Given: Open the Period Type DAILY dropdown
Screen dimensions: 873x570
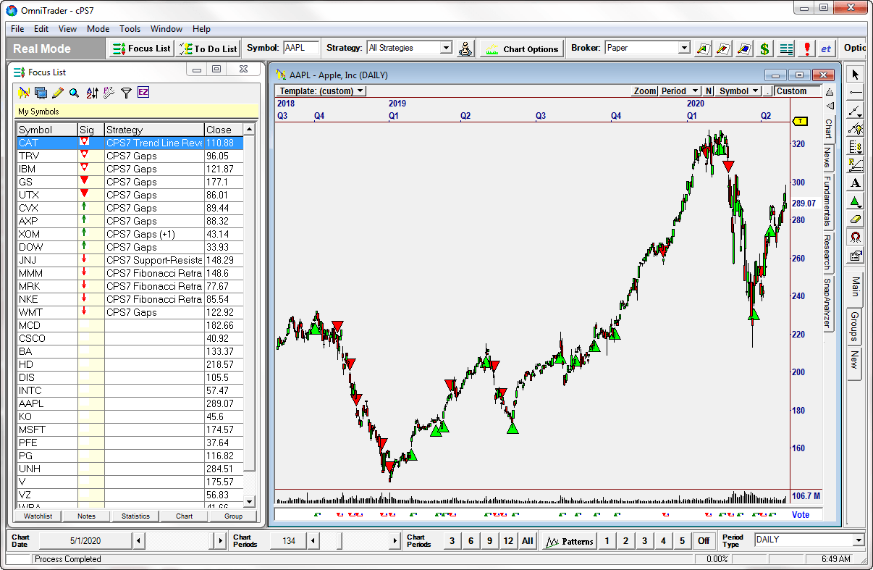Looking at the screenshot, I should pyautogui.click(x=859, y=540).
